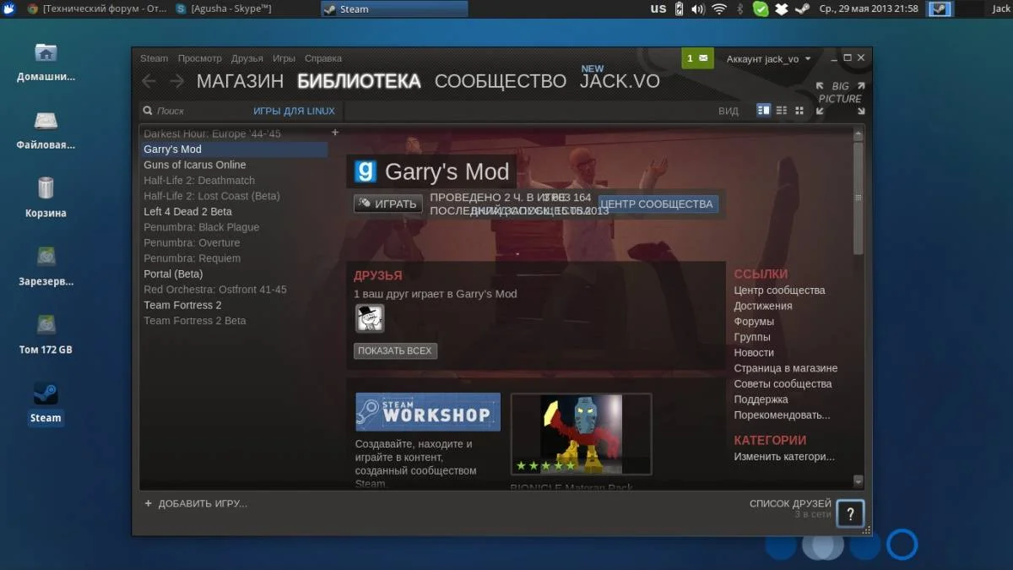The width and height of the screenshot is (1013, 570).
Task: Expand the Аккаунт jack_vo dropdown
Action: (768, 59)
